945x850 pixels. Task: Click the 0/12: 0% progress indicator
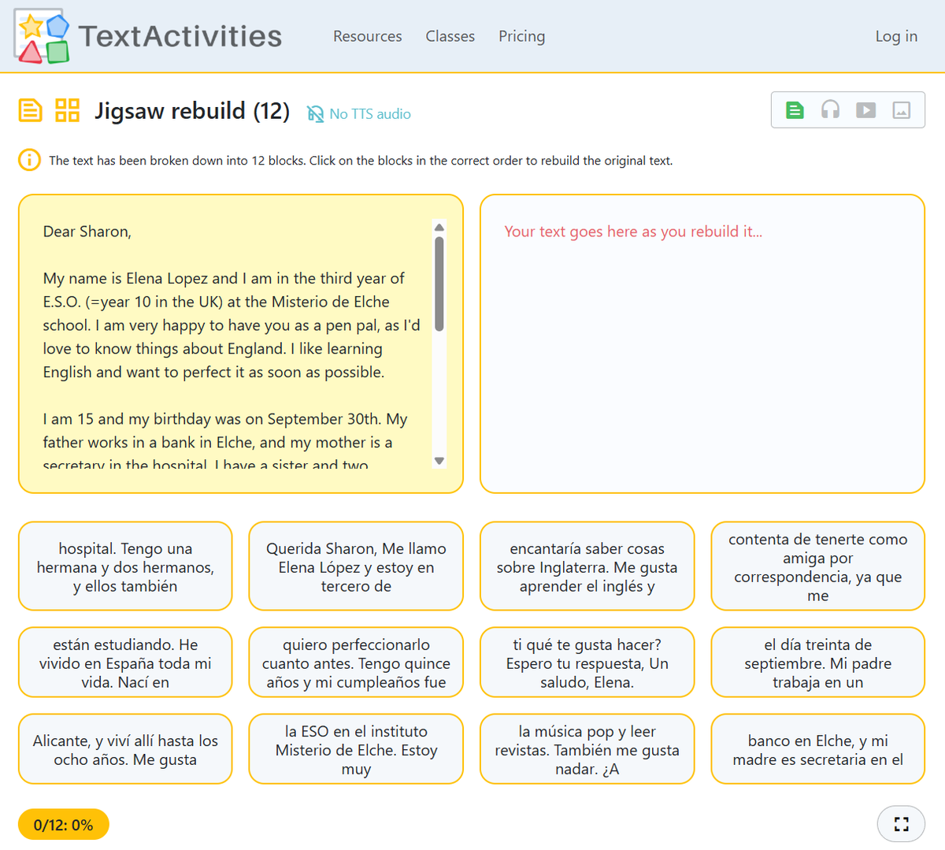point(63,825)
